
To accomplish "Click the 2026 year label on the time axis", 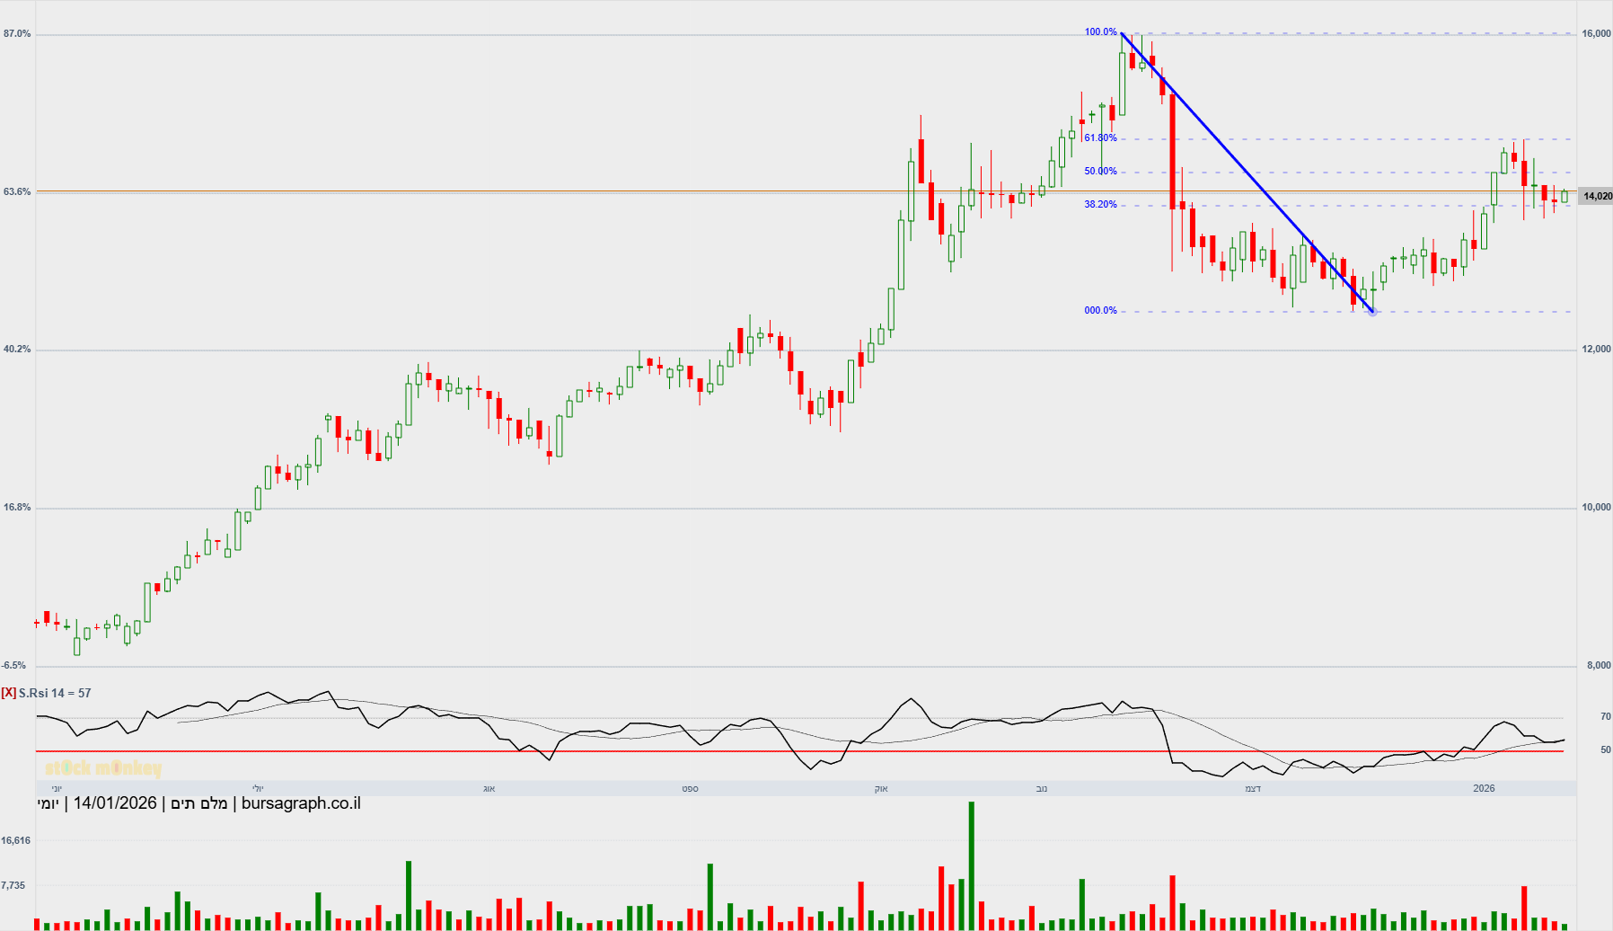I will click(x=1485, y=788).
